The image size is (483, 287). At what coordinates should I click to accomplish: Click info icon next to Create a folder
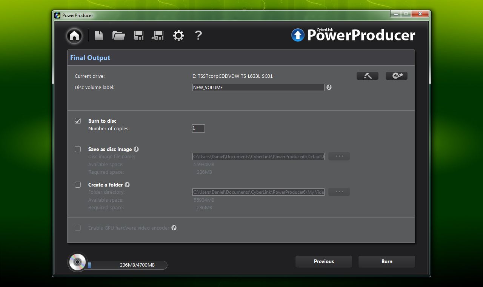(127, 185)
